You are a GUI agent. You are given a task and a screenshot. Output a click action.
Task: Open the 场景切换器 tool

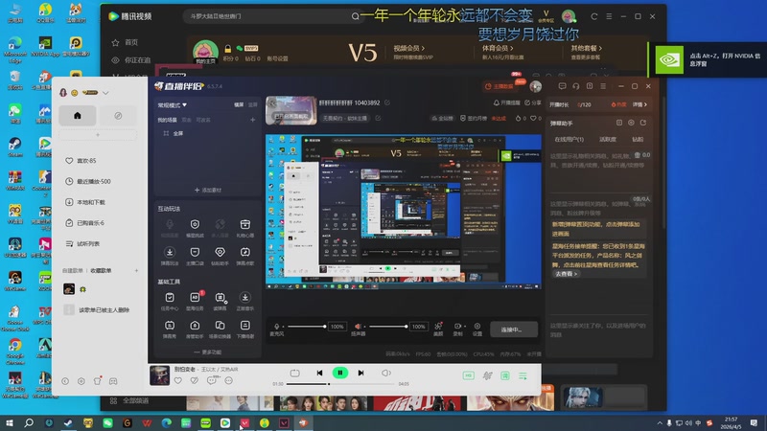click(x=221, y=329)
